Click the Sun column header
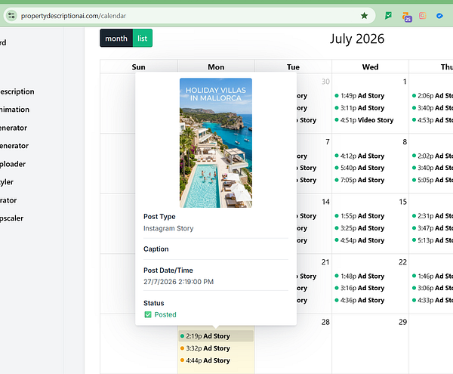The height and width of the screenshot is (374, 453). click(x=139, y=66)
